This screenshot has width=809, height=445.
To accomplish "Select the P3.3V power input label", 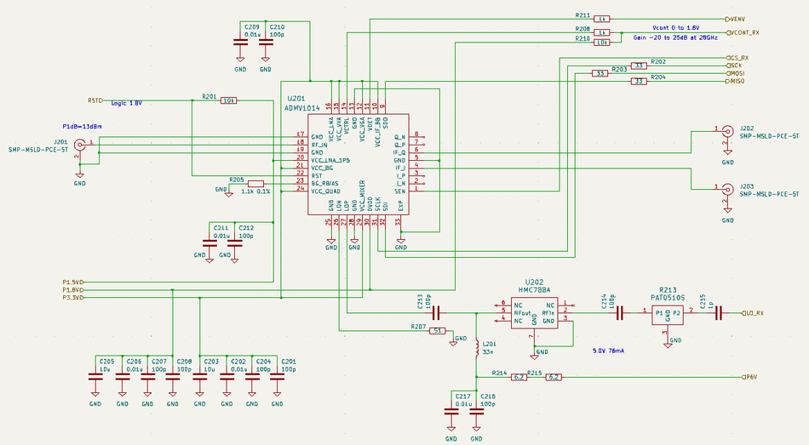I will tap(72, 298).
